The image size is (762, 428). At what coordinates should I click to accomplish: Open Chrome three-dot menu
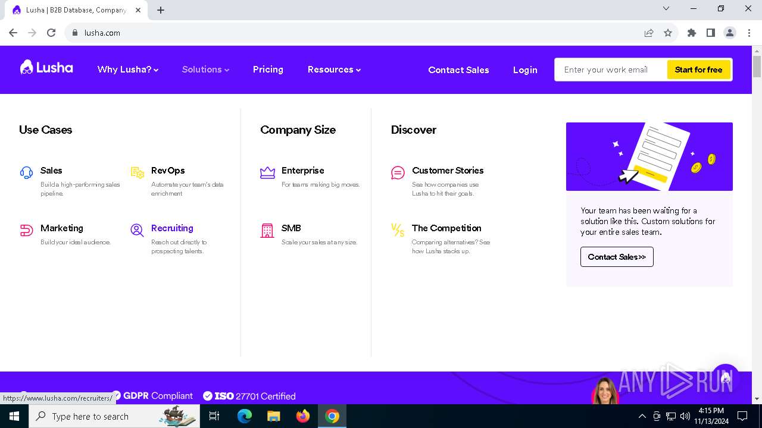coord(749,33)
